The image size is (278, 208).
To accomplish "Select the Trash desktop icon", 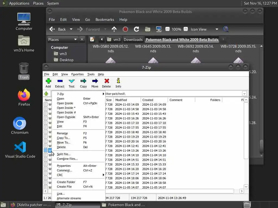I will coord(24,71).
